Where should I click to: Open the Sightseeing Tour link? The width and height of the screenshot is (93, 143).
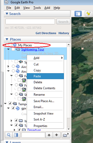click(x=33, y=49)
